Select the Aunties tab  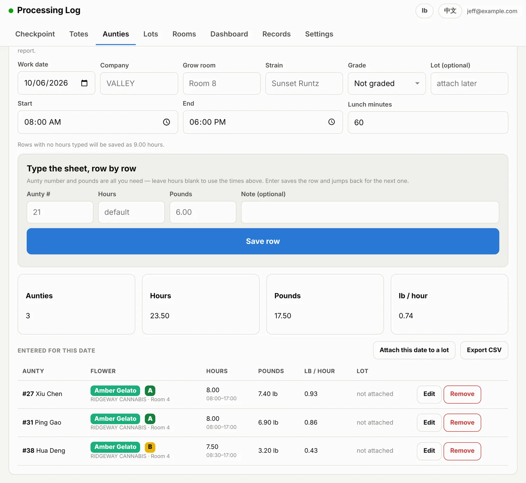(116, 34)
